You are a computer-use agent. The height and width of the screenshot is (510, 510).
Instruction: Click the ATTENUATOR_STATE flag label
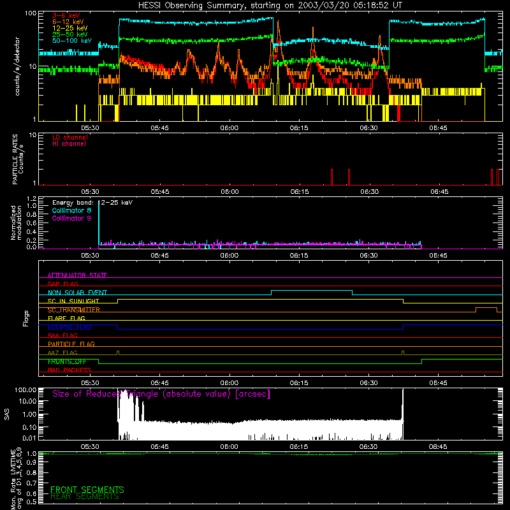pos(77,275)
